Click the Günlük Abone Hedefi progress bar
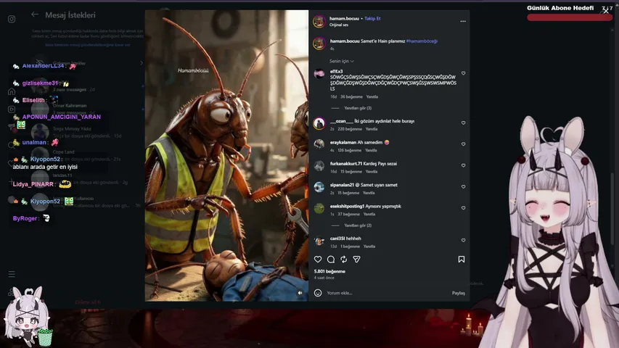 click(569, 17)
